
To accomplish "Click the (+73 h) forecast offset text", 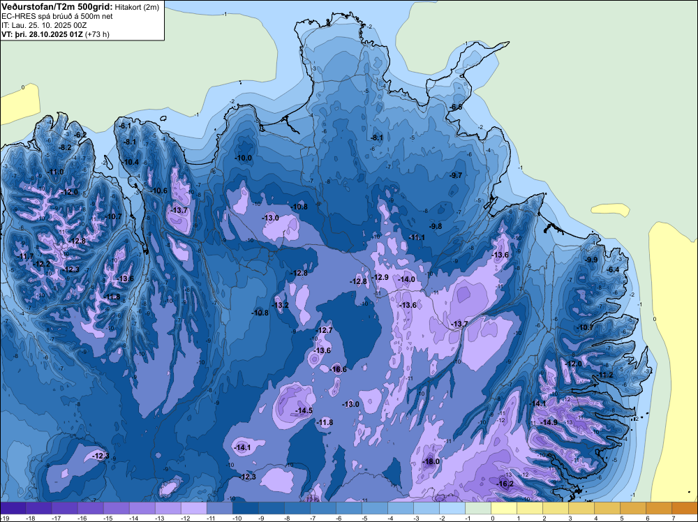I will coord(97,33).
